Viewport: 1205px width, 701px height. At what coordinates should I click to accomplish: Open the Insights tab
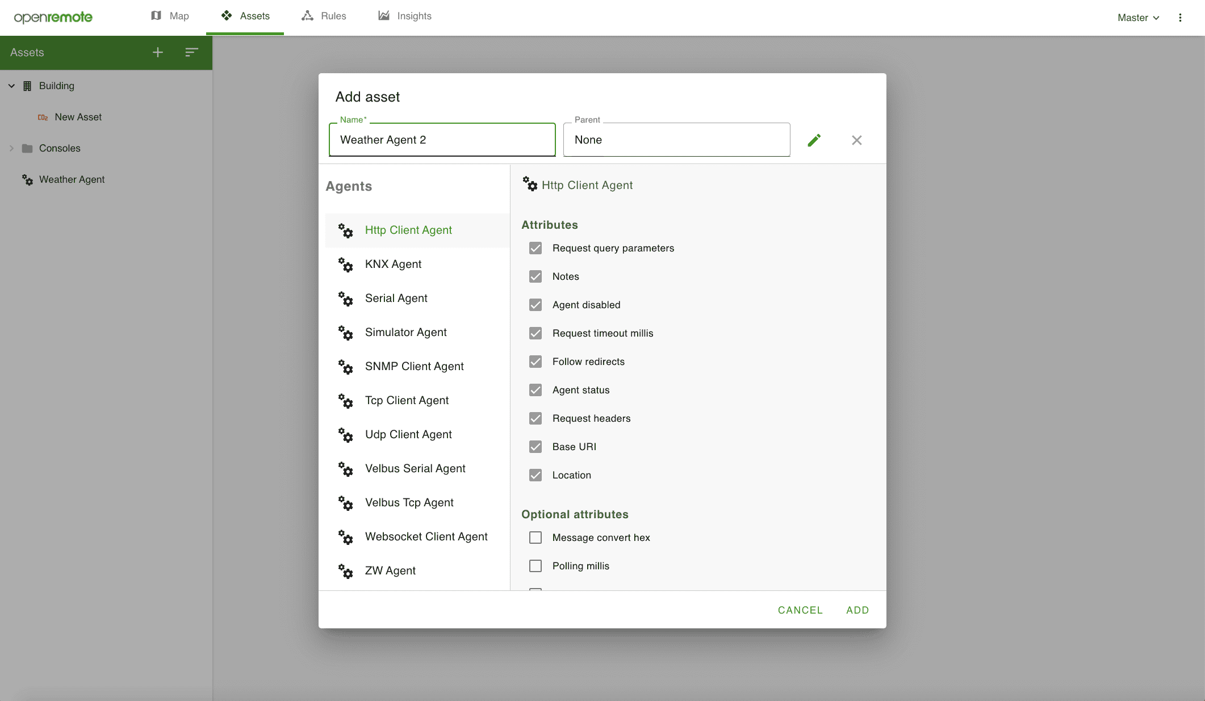(x=405, y=16)
